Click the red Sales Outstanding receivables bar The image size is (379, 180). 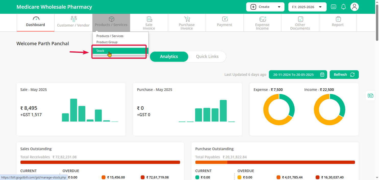[100, 162]
